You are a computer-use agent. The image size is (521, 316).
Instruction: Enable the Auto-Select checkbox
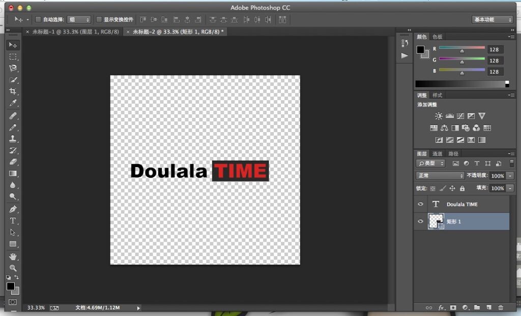pyautogui.click(x=38, y=20)
